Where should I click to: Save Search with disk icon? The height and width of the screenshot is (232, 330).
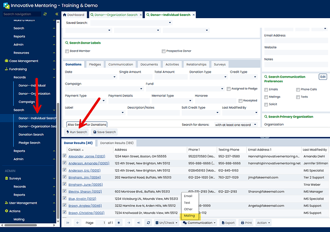[104, 132]
